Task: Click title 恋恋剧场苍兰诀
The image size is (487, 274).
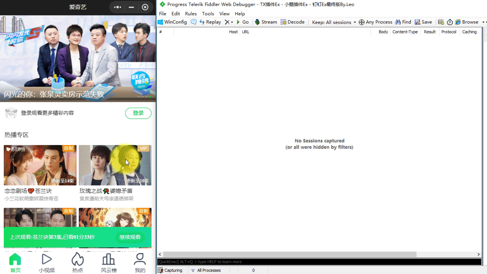Action: [x=28, y=191]
